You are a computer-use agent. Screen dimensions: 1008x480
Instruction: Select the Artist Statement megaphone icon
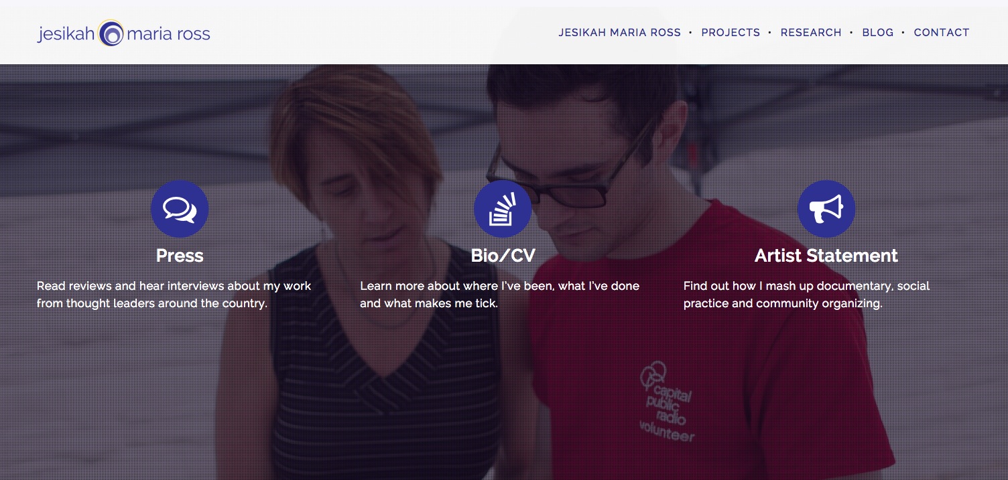tap(826, 209)
